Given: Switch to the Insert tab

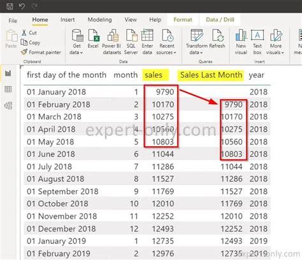Looking at the screenshot, I should click(68, 20).
